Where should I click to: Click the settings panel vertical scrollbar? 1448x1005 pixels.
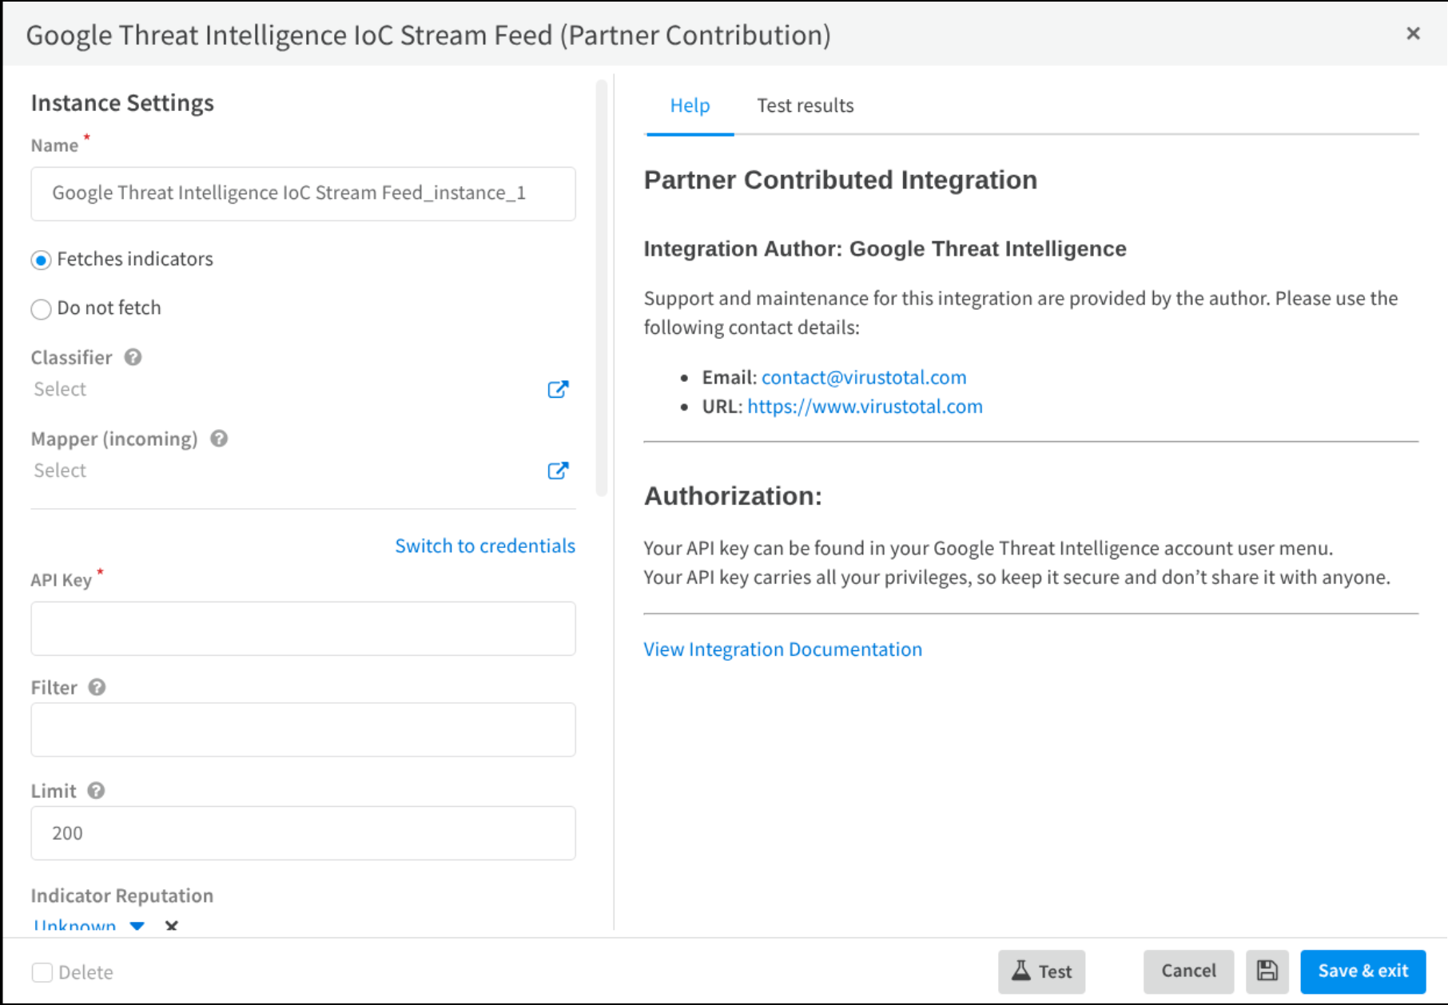(602, 288)
